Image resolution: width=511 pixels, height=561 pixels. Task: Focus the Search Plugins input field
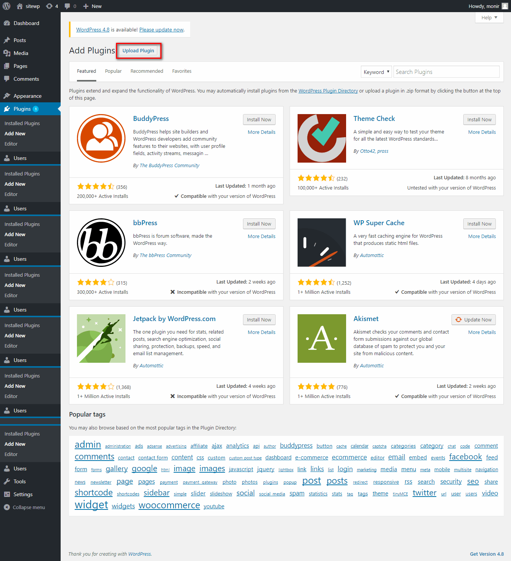click(447, 72)
